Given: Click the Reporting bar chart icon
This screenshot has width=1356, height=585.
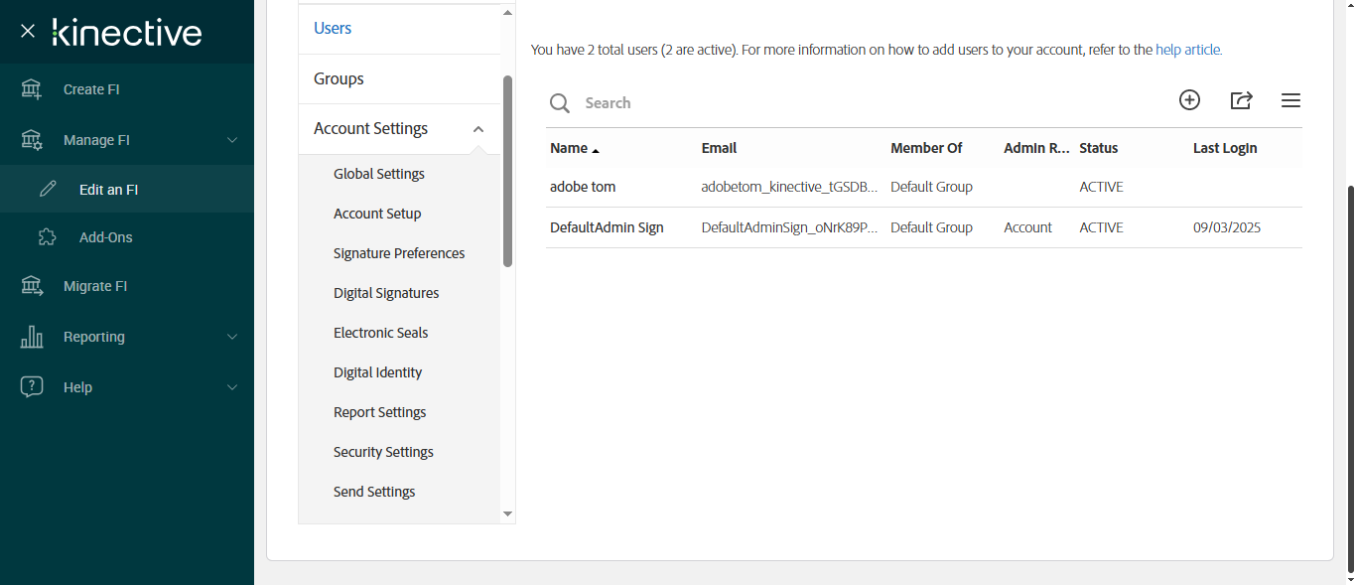Looking at the screenshot, I should [x=32, y=337].
